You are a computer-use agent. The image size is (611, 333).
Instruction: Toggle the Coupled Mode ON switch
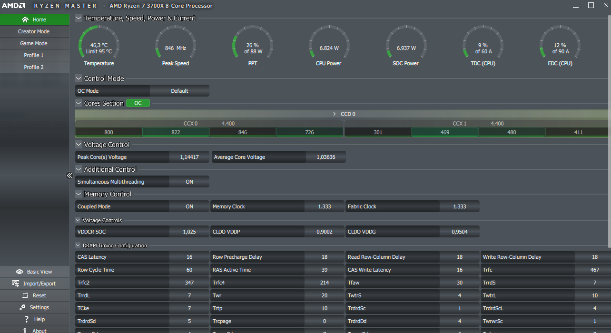[x=189, y=206]
